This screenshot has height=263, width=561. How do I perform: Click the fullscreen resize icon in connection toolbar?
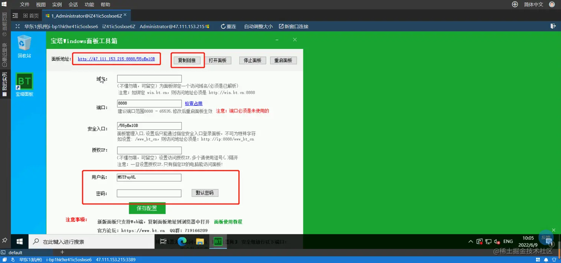pyautogui.click(x=17, y=26)
